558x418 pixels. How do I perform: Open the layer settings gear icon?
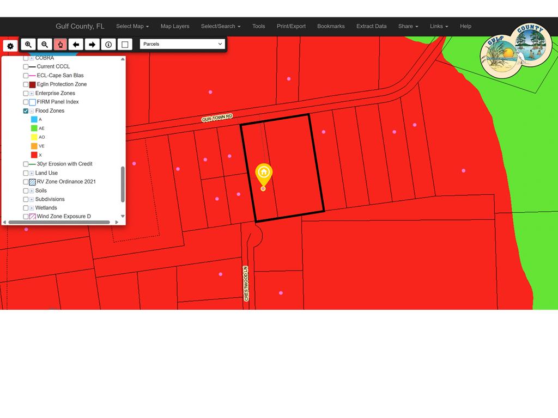tap(10, 47)
